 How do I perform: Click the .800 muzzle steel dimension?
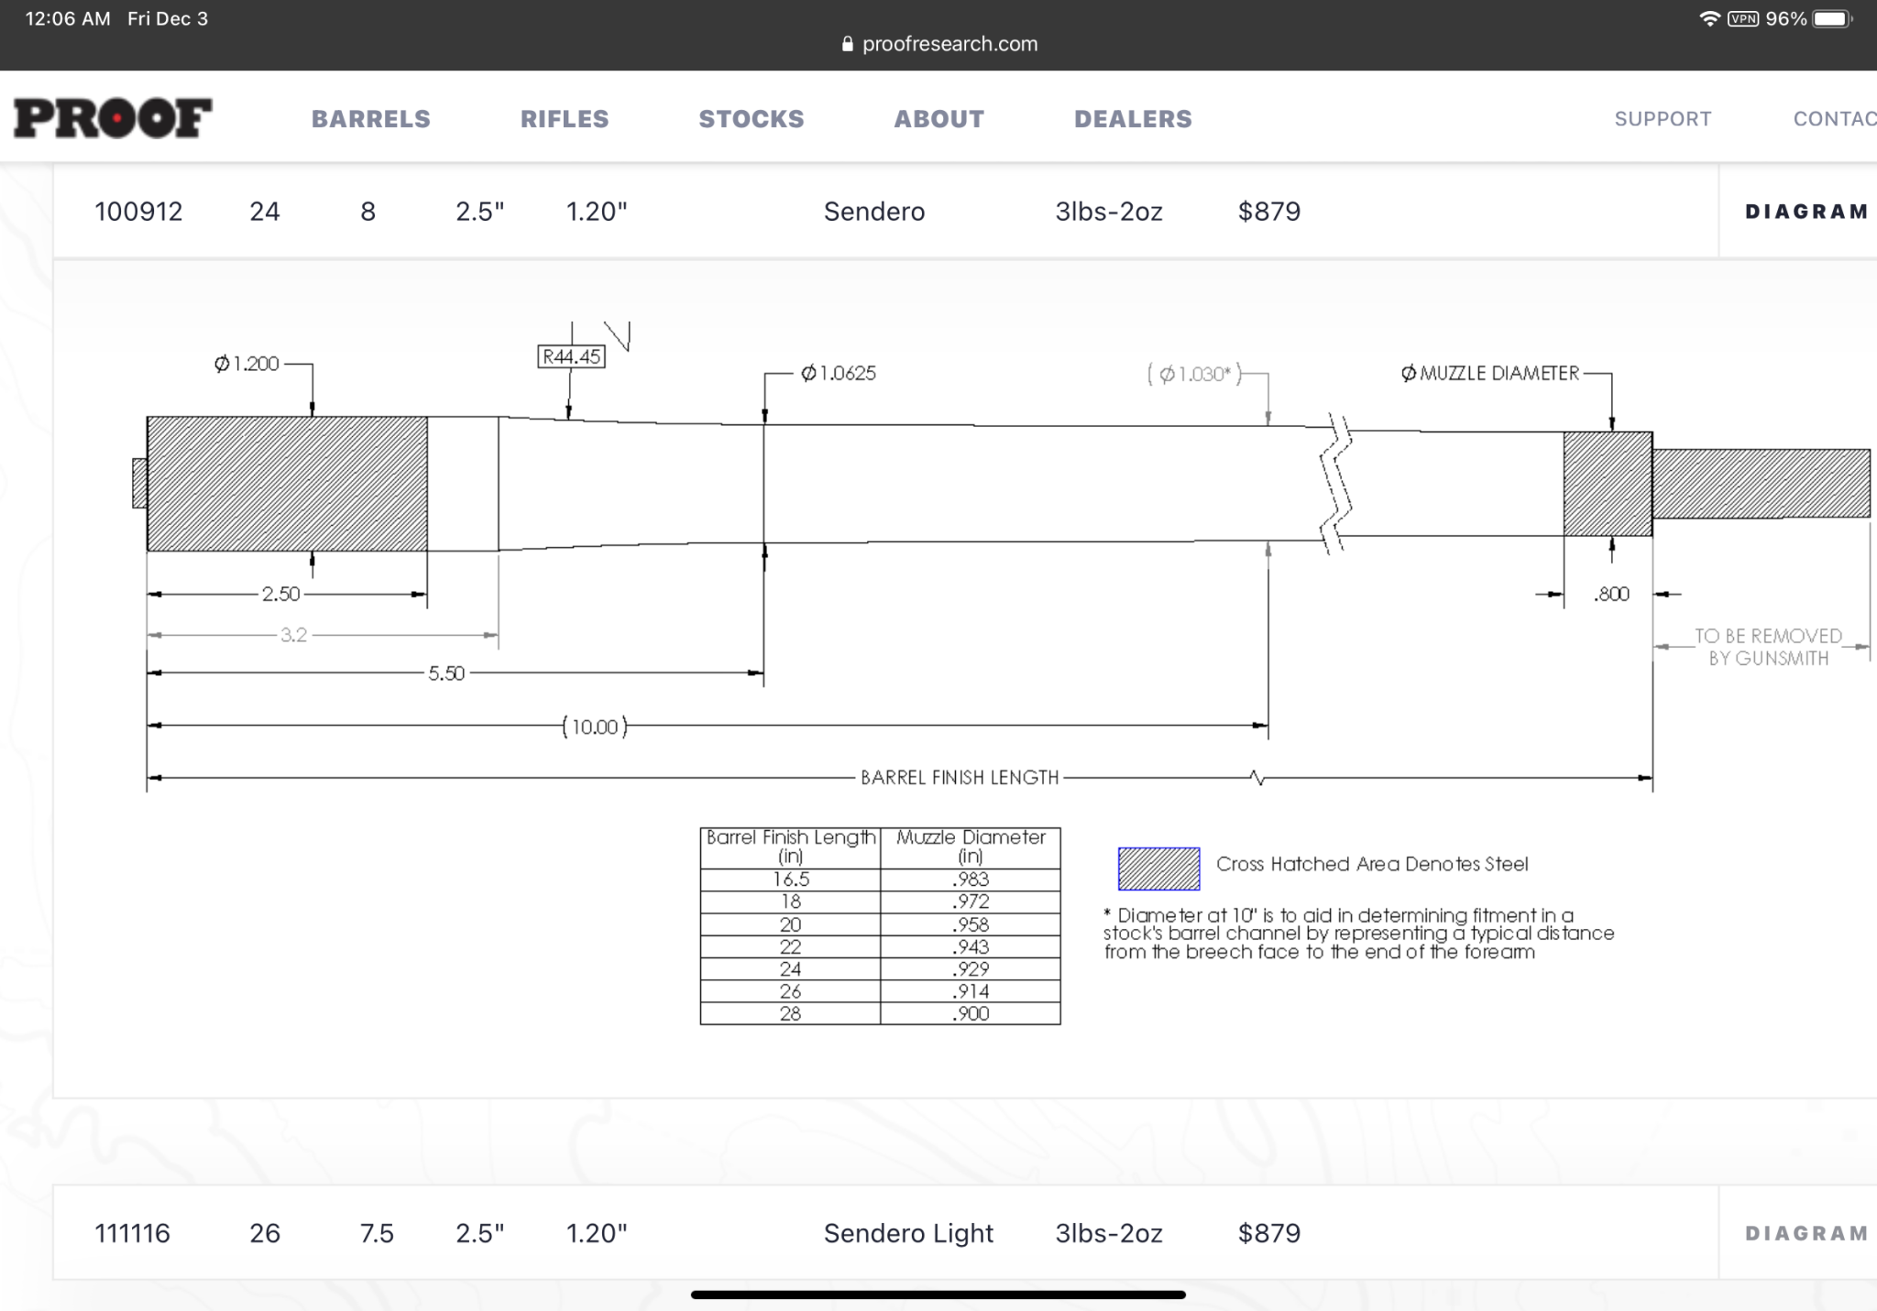coord(1611,594)
